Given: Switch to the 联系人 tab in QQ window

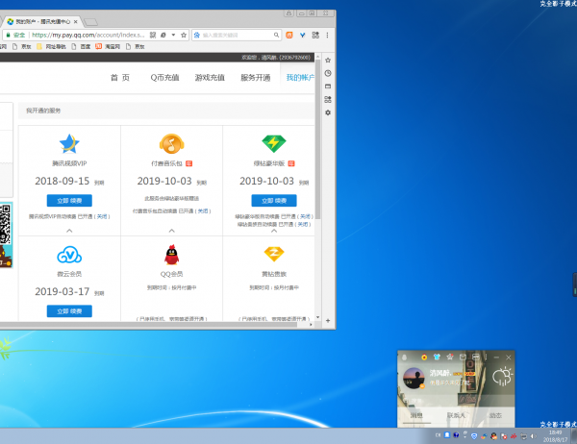Looking at the screenshot, I should pyautogui.click(x=456, y=415).
